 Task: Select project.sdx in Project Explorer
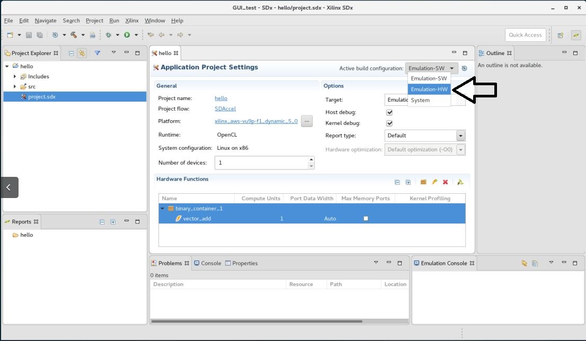pos(75,97)
